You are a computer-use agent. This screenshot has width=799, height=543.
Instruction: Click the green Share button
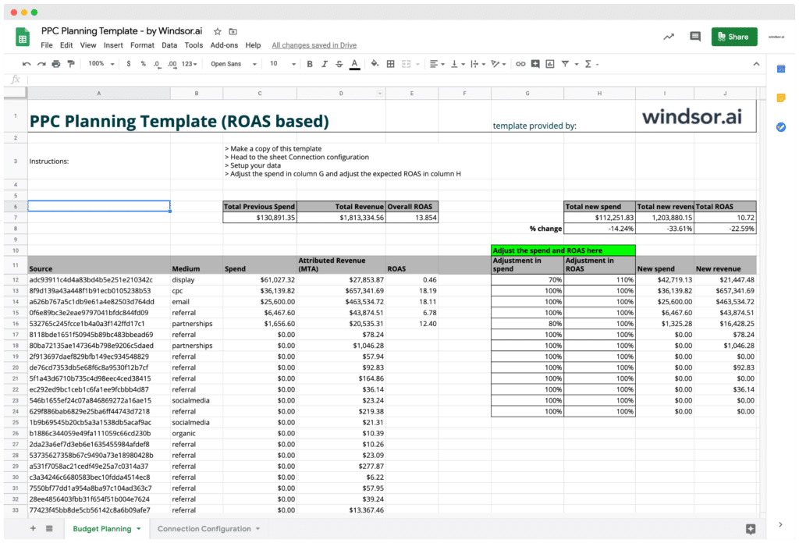click(733, 37)
